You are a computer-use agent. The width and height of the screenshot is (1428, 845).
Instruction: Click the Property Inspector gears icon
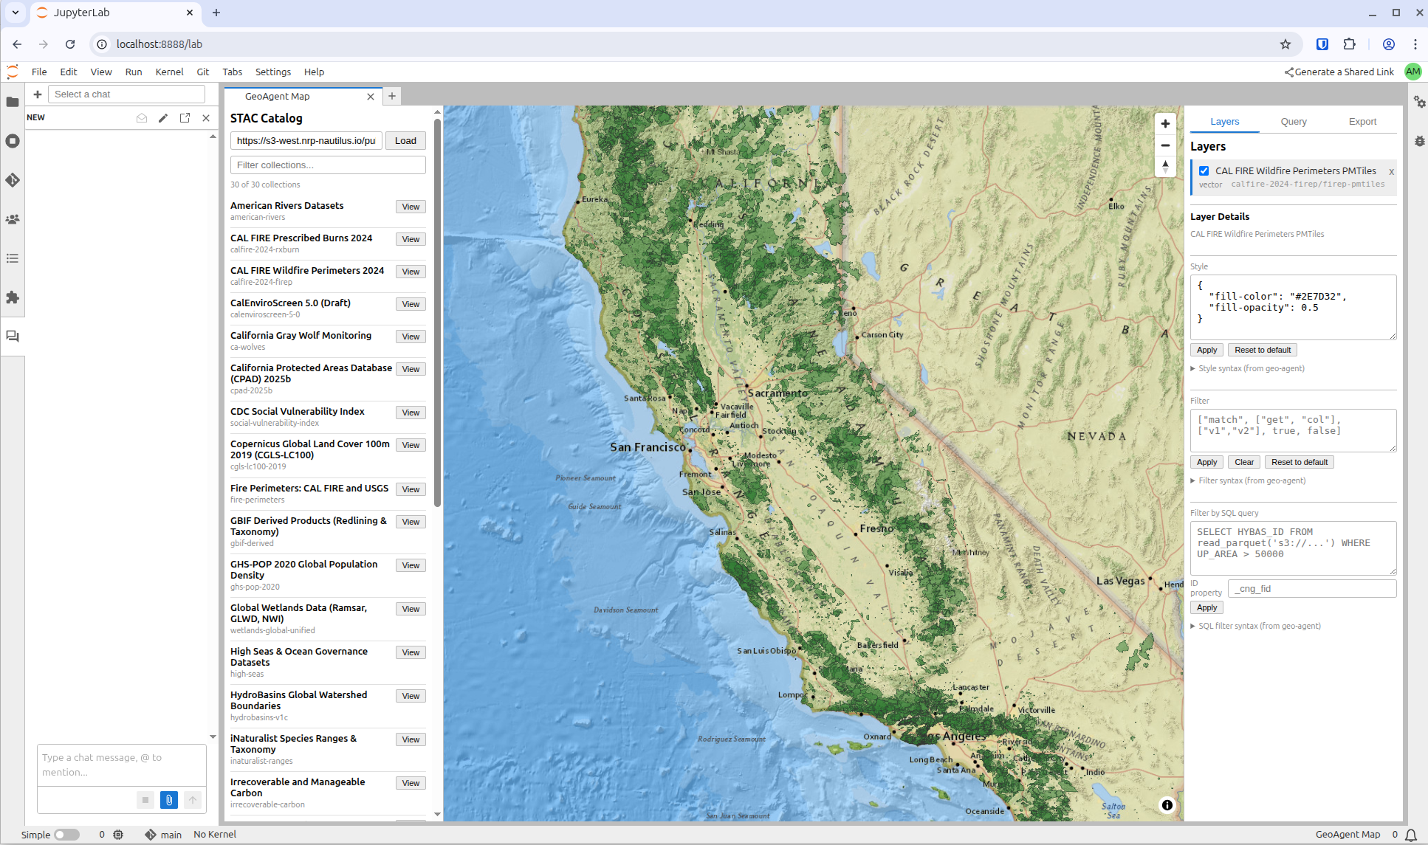tap(1419, 102)
